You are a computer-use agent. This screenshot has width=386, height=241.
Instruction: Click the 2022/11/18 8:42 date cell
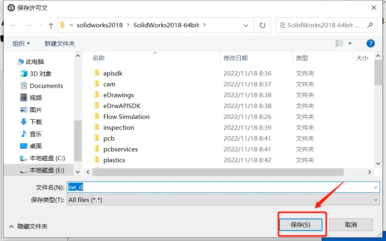247,160
